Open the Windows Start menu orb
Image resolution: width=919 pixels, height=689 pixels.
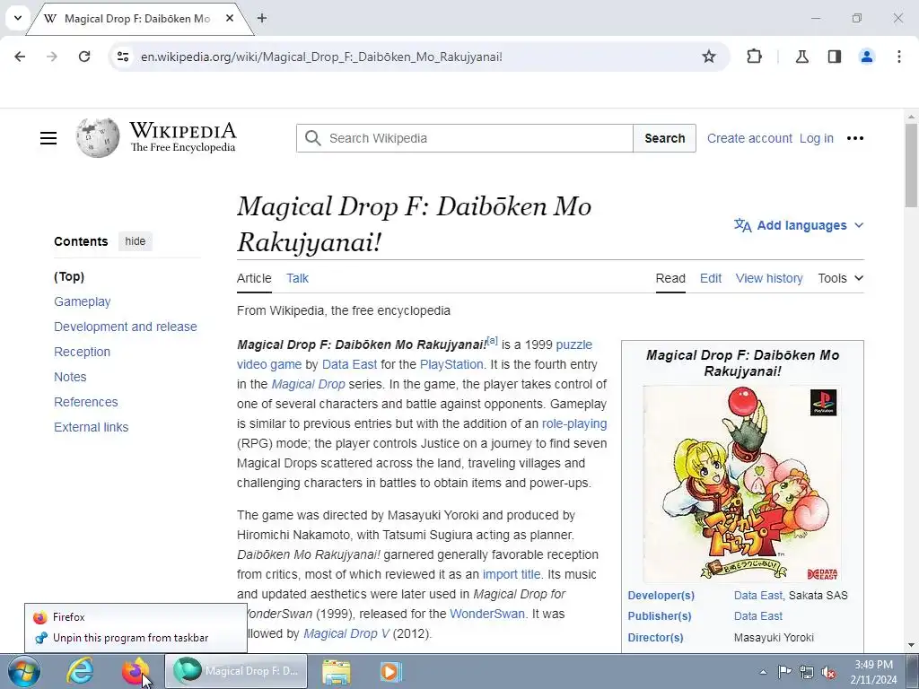pyautogui.click(x=24, y=671)
